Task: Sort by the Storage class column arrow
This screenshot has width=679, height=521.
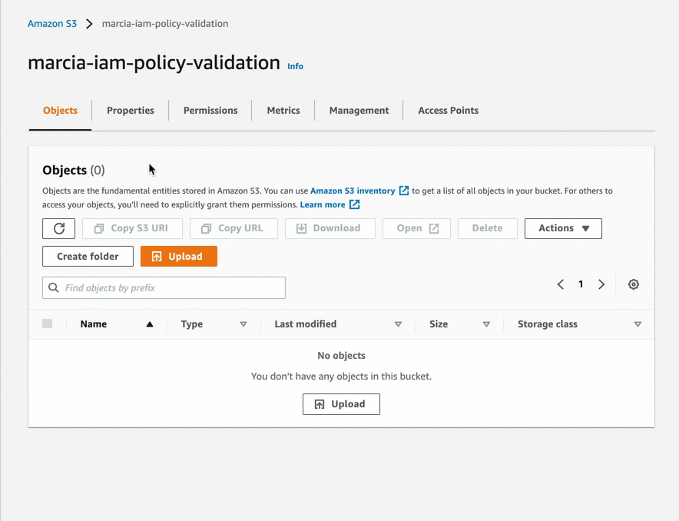Action: pos(638,324)
